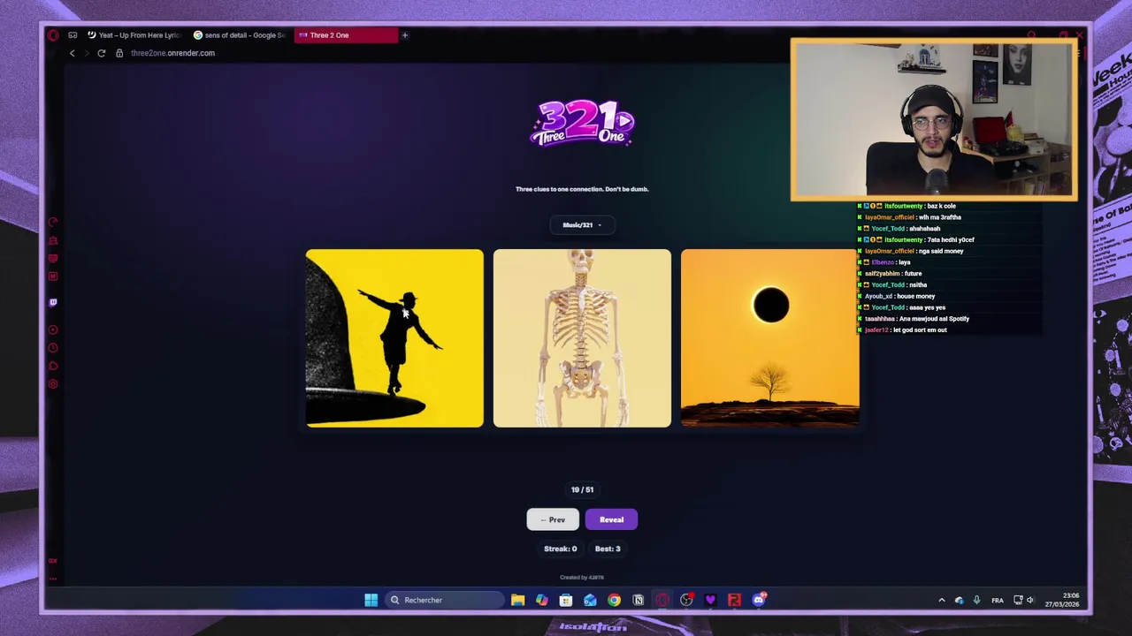
Task: Click the Windows Rechercher search box
Action: coord(445,600)
